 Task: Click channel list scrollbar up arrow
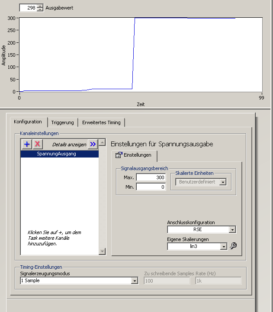click(102, 142)
